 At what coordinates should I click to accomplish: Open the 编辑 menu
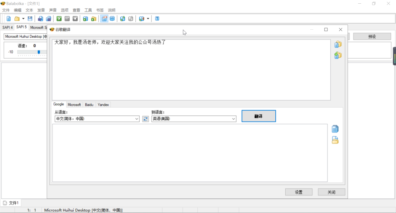[x=18, y=10]
